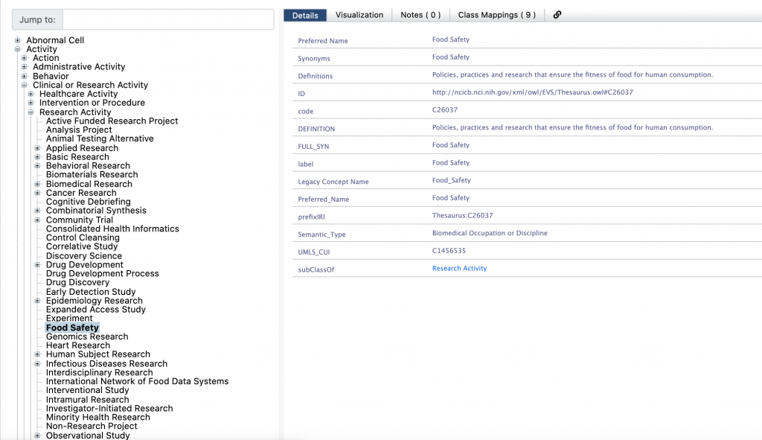The width and height of the screenshot is (762, 440).
Task: Expand the Observational Study node
Action: pos(37,436)
